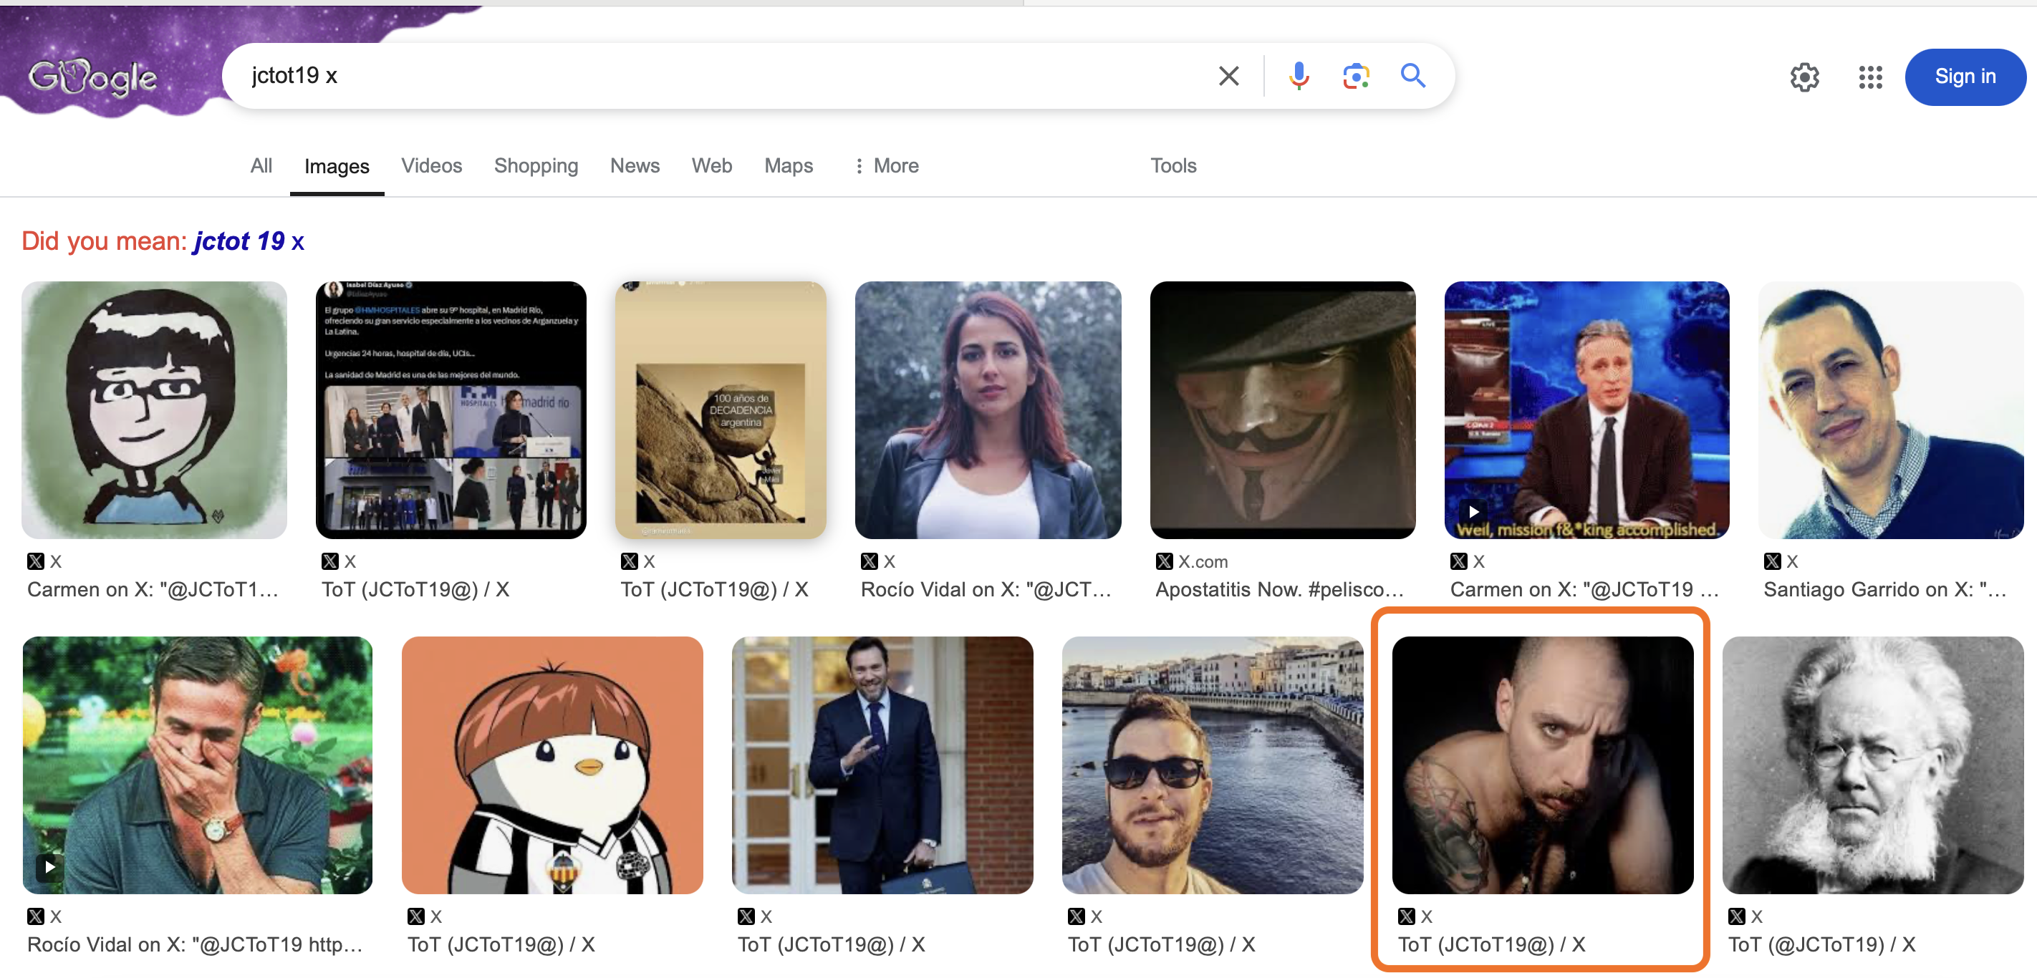2037x978 pixels.
Task: Click the Google doodle logo
Action: tap(93, 77)
